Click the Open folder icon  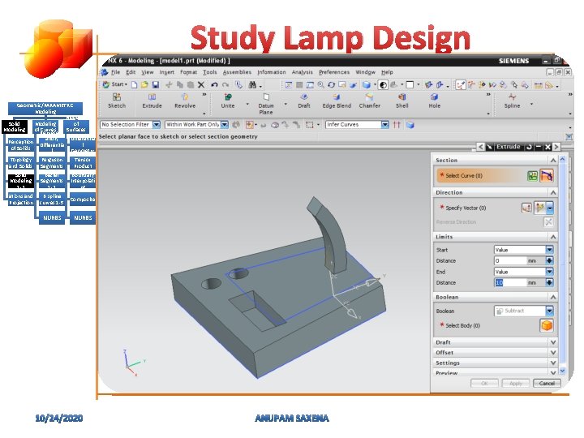[x=144, y=84]
